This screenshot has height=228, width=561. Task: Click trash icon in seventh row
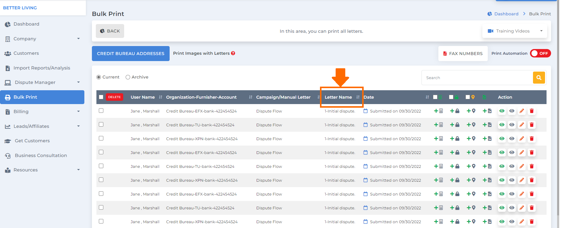point(532,194)
